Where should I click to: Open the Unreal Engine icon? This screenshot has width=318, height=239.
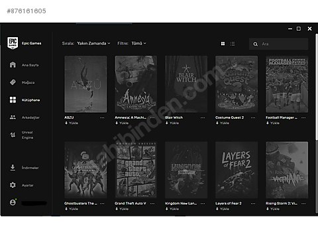pyautogui.click(x=13, y=135)
